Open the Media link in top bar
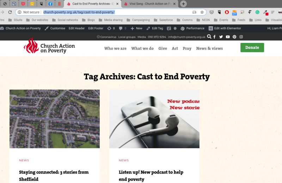The height and width of the screenshot is (183, 282). click(142, 37)
